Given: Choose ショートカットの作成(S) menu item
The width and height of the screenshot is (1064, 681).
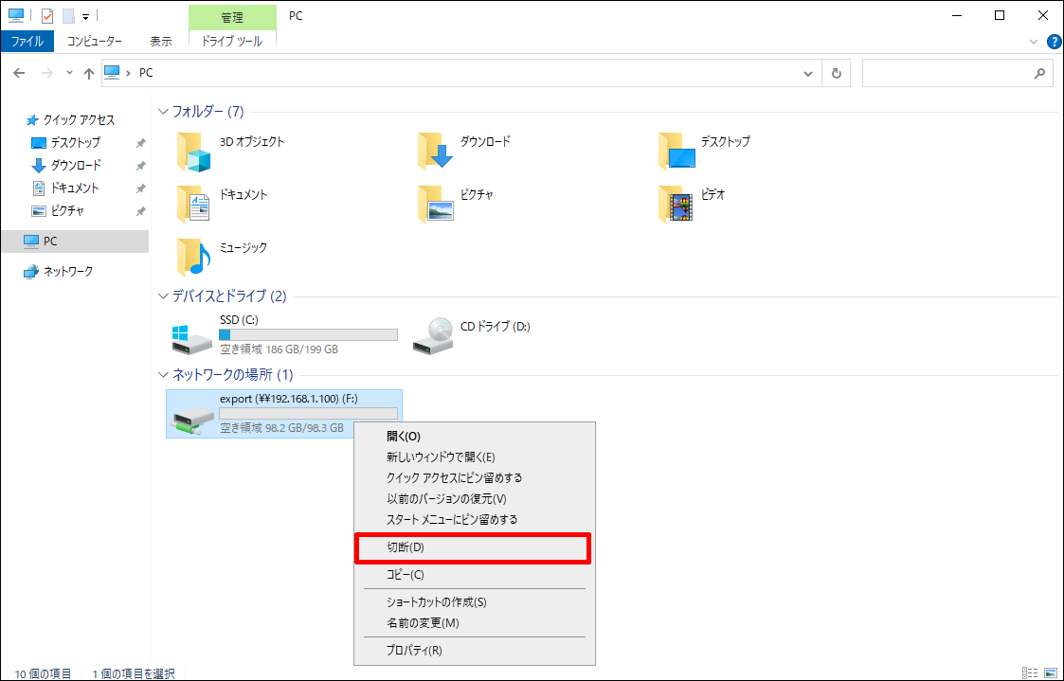Looking at the screenshot, I should 475,602.
